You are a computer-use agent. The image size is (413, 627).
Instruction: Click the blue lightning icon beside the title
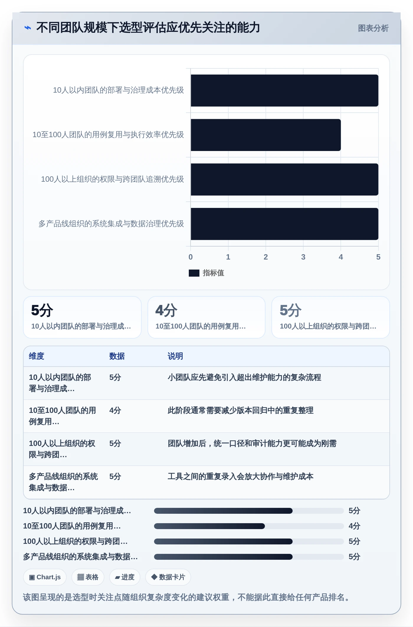click(27, 28)
